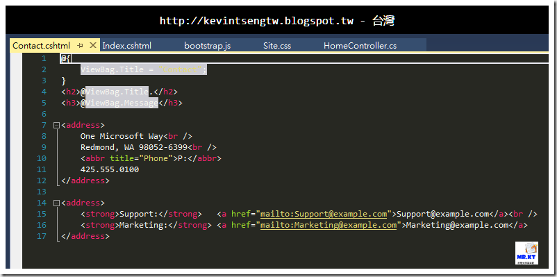The width and height of the screenshot is (557, 277).
Task: Click the kevintsengtw.blogspot.tw header URL
Action: tap(256, 21)
